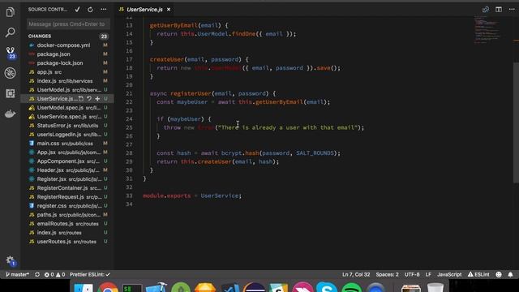Select index.js src/routes change
Viewport: 519px width, 292px height.
click(x=67, y=233)
